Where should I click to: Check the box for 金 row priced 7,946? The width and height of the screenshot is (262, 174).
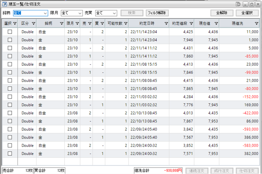pyautogui.click(x=10, y=40)
